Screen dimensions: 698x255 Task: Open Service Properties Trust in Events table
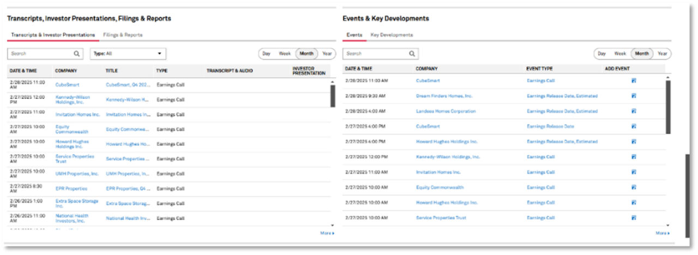click(441, 217)
